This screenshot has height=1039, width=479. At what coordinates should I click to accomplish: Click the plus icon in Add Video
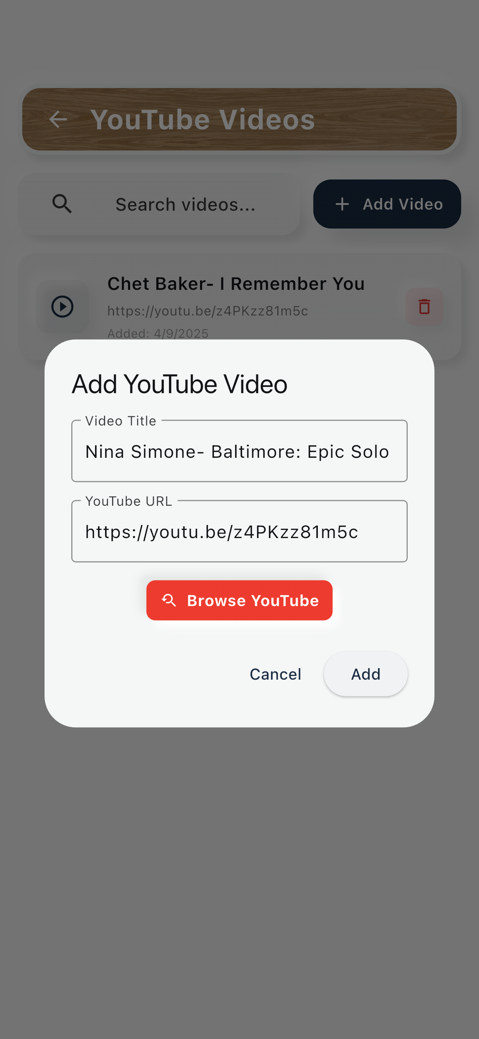[342, 204]
